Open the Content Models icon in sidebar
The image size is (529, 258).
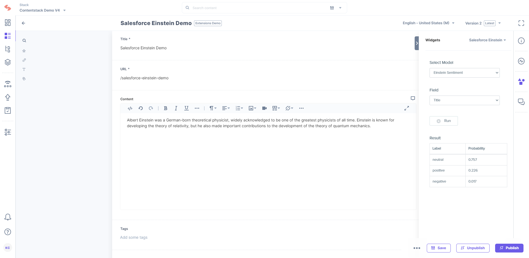(x=8, y=49)
